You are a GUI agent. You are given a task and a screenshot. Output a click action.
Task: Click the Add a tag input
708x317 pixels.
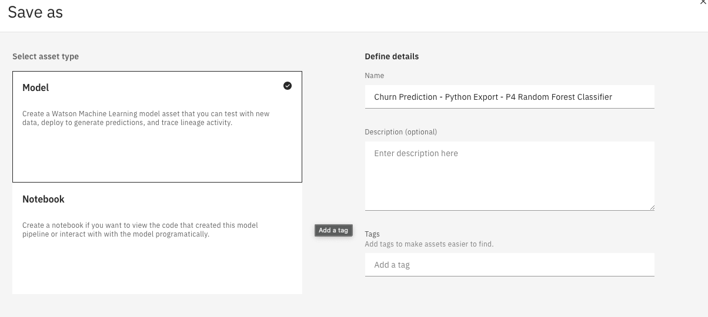pos(509,265)
